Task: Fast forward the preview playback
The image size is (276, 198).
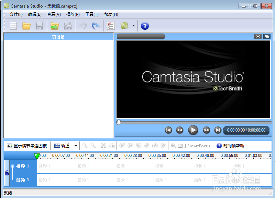Action: point(207,130)
